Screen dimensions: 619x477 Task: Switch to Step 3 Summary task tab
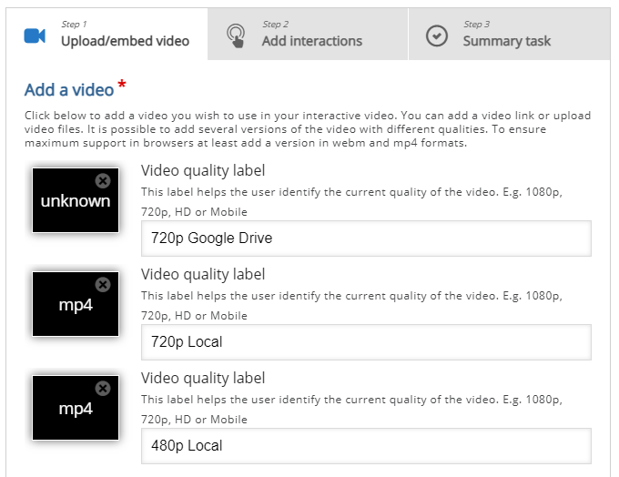(509, 34)
